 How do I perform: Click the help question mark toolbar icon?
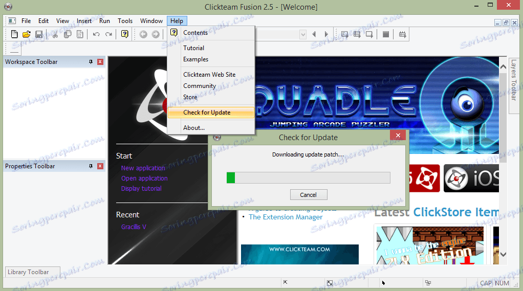point(125,34)
